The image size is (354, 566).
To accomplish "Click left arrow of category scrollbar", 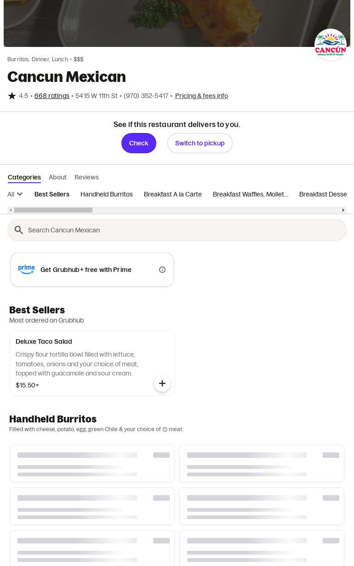I will click(11, 210).
